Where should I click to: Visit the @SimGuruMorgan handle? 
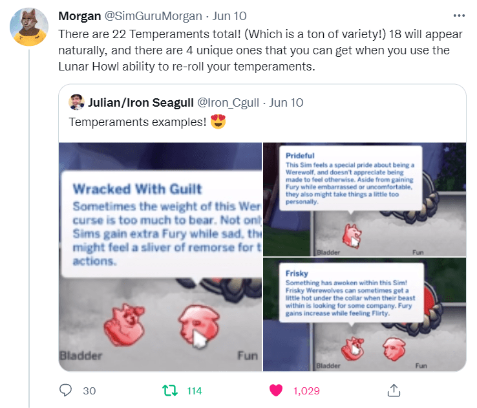(x=153, y=16)
